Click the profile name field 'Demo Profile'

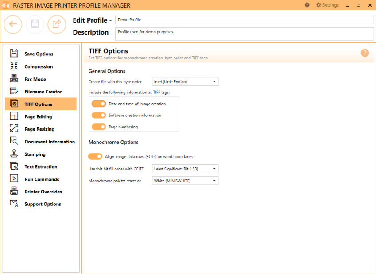click(244, 19)
